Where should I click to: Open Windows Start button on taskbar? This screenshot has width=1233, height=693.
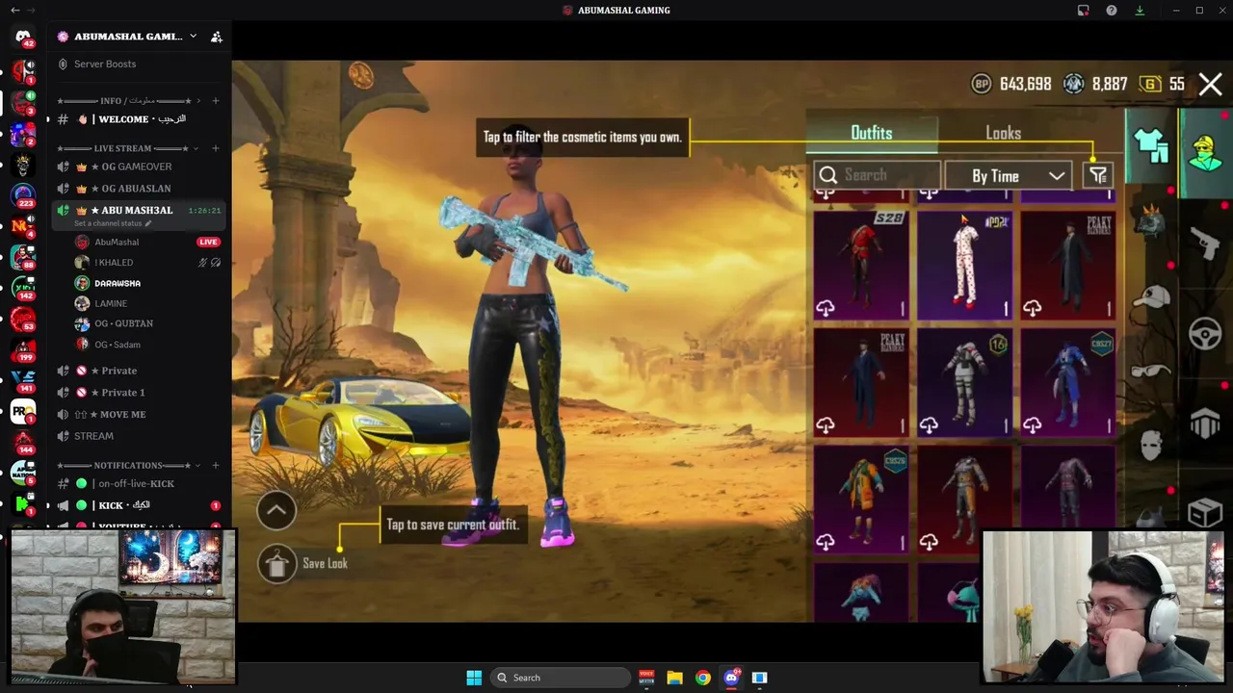tap(474, 678)
